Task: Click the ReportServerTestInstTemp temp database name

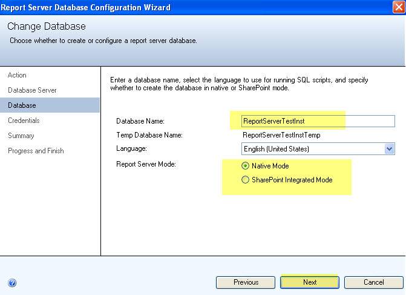Action: click(x=281, y=135)
